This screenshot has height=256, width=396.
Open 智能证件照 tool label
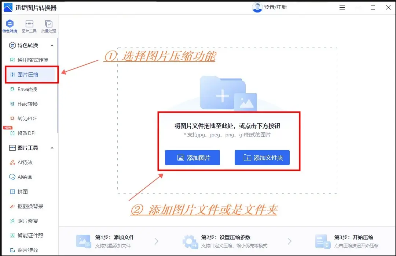tap(30, 236)
